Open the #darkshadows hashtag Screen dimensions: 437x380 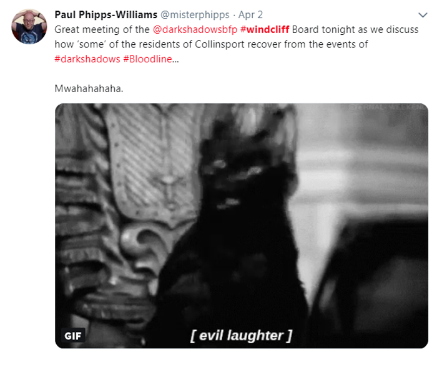87,59
